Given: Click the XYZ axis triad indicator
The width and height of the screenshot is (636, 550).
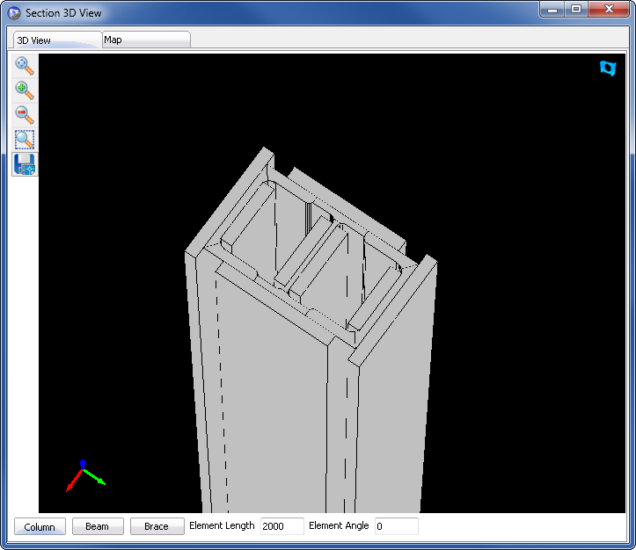Looking at the screenshot, I should coord(84,474).
